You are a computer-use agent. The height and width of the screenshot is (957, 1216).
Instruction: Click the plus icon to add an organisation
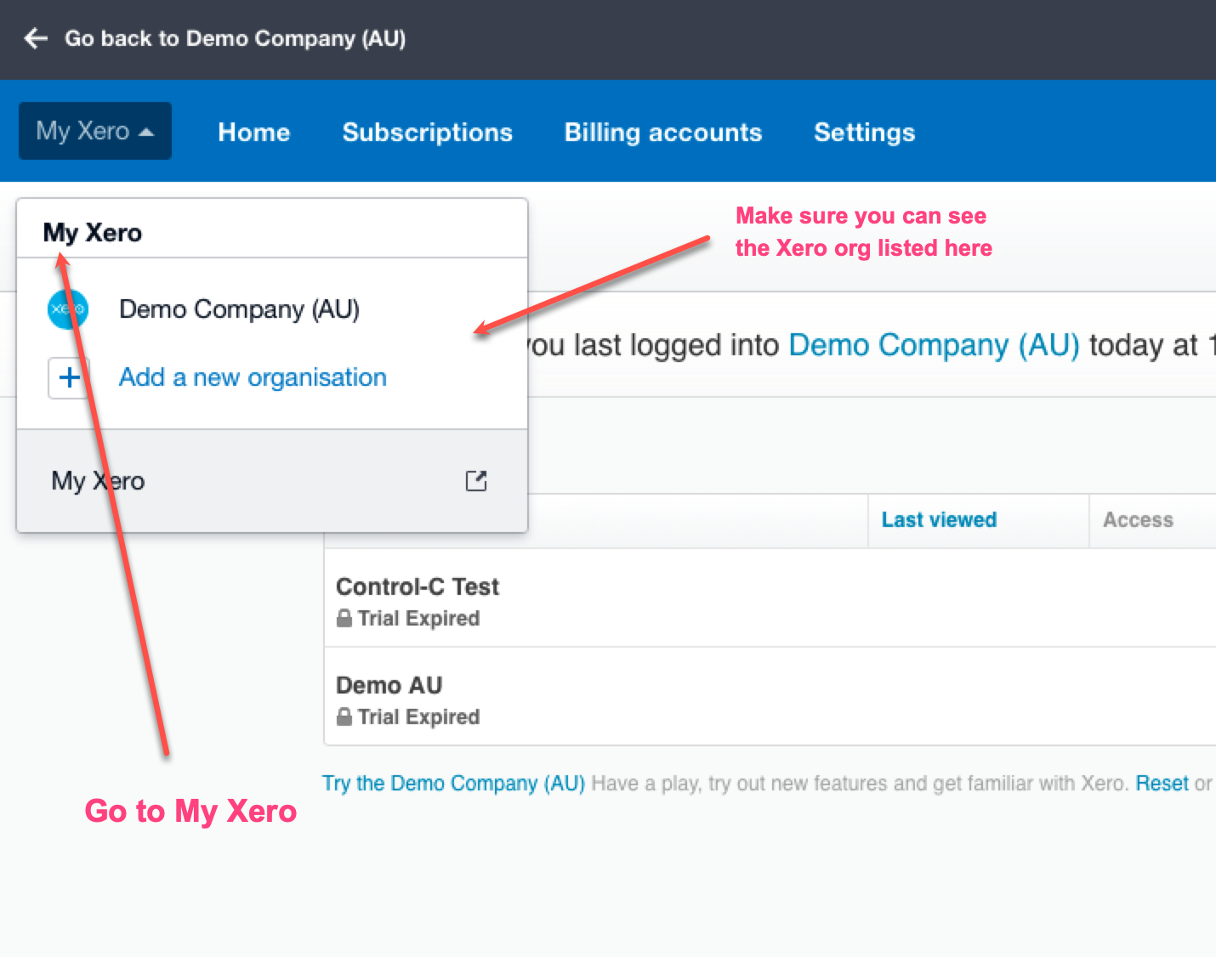[70, 378]
